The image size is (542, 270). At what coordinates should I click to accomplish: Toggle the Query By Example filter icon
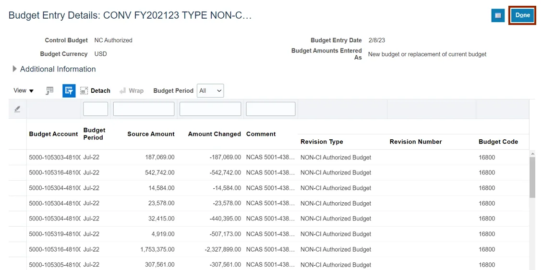coord(69,91)
